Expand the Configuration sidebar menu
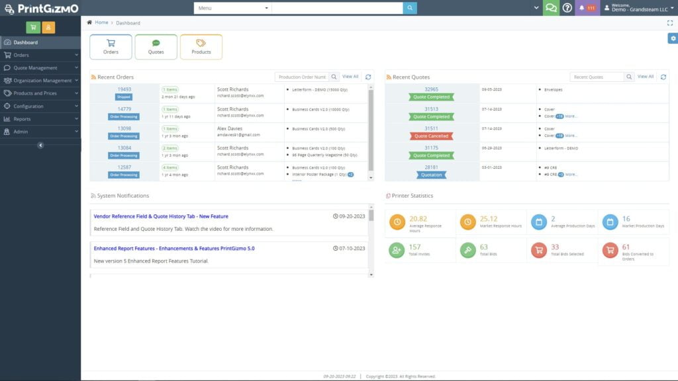The width and height of the screenshot is (678, 381). coord(40,106)
